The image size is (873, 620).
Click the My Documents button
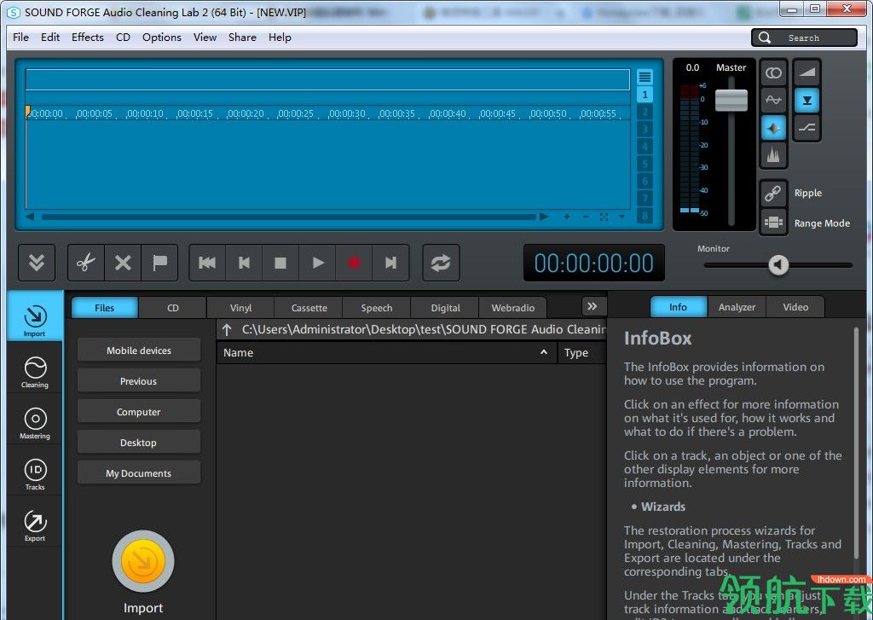tap(139, 473)
